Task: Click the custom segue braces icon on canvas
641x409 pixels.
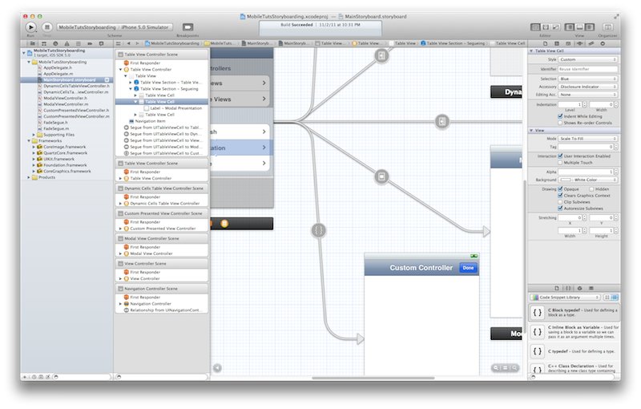Action: tap(319, 230)
